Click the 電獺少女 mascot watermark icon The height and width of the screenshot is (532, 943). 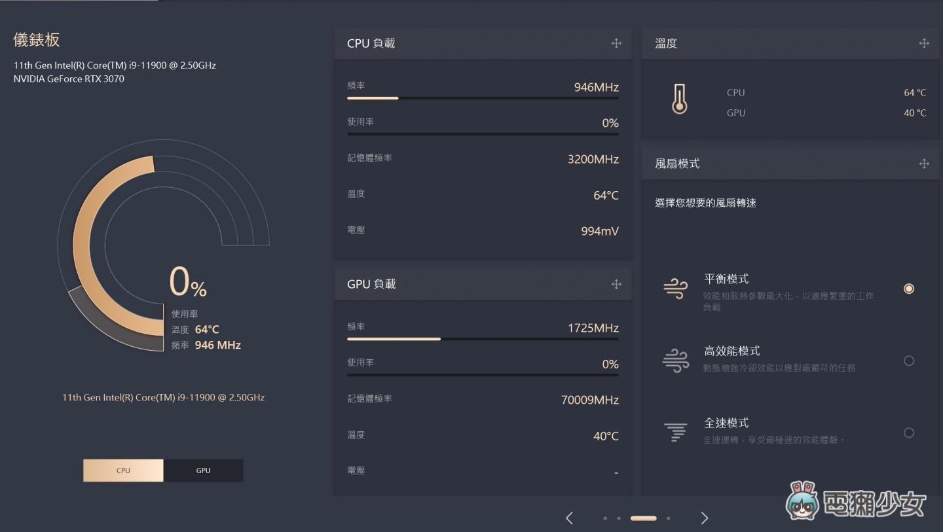coord(804,501)
